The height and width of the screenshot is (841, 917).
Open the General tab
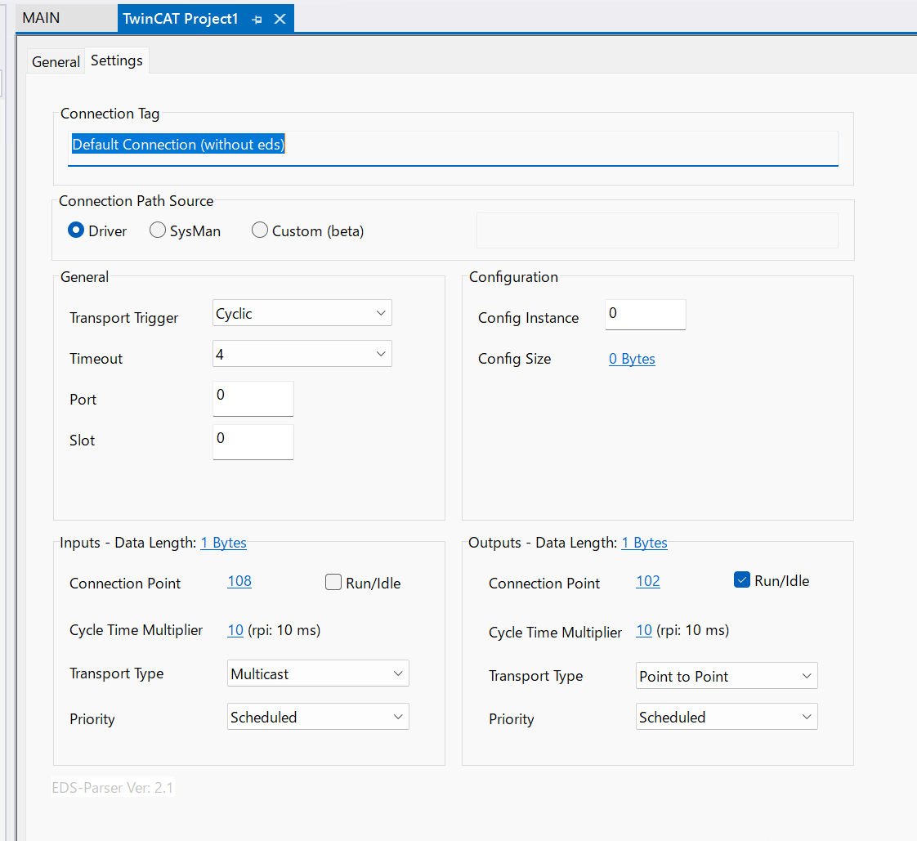[56, 61]
